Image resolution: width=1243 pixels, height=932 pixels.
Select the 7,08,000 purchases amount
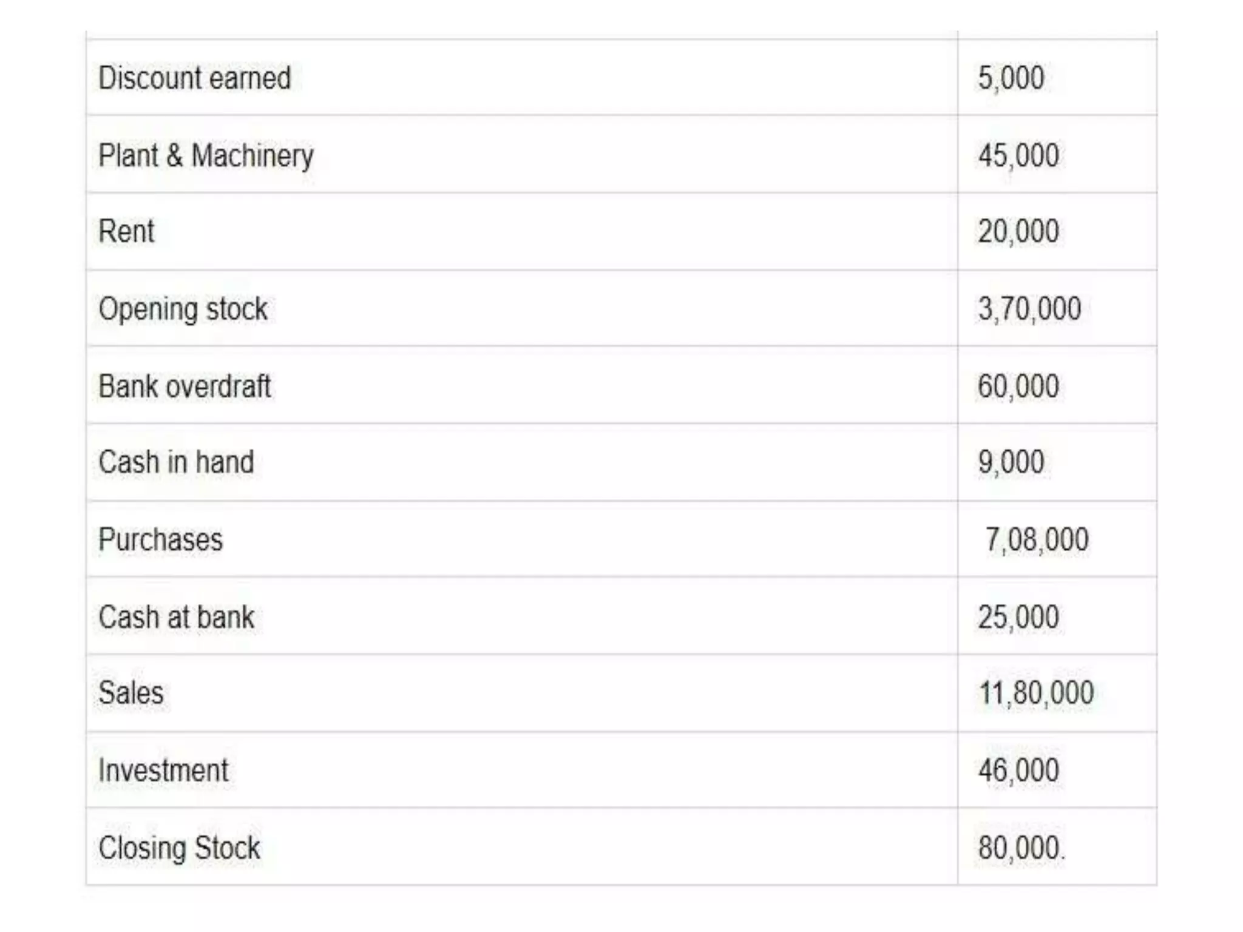[1036, 539]
